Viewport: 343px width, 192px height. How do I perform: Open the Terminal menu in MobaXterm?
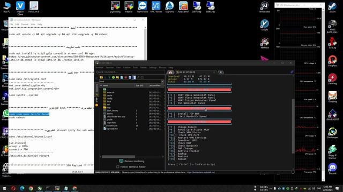[99, 68]
